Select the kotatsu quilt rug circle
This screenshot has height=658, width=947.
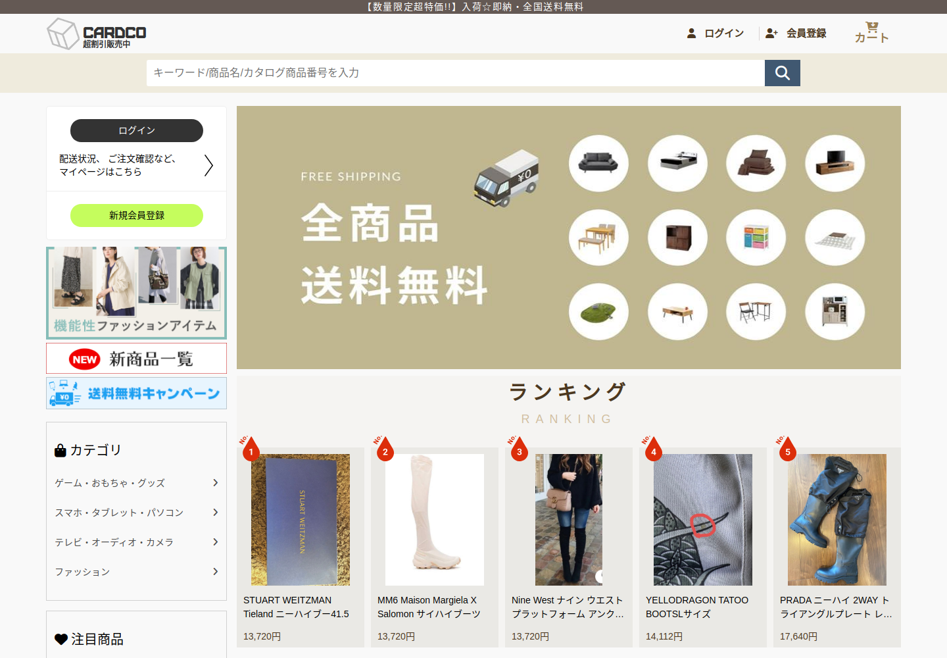click(x=835, y=238)
